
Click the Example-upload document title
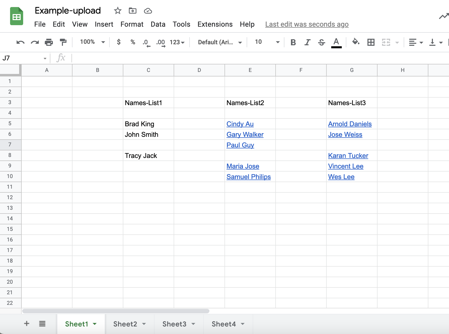[68, 11]
